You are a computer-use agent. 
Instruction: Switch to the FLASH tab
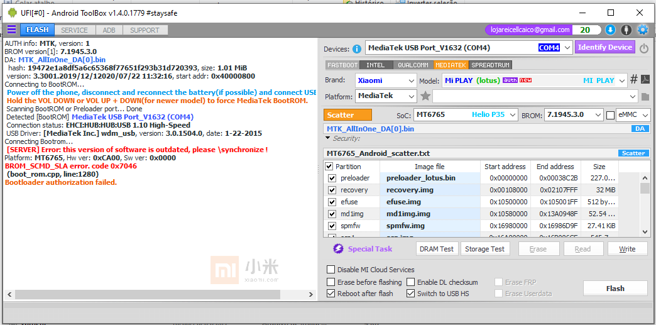[37, 30]
